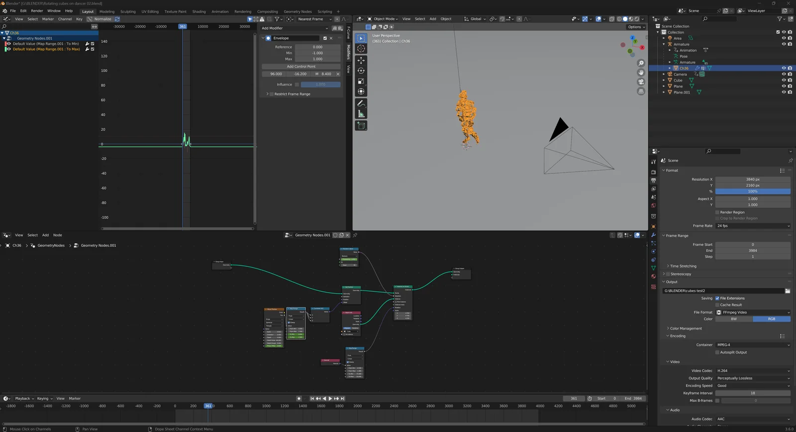Image resolution: width=796 pixels, height=432 pixels.
Task: Select the Annotate pencil tool
Action: (361, 103)
